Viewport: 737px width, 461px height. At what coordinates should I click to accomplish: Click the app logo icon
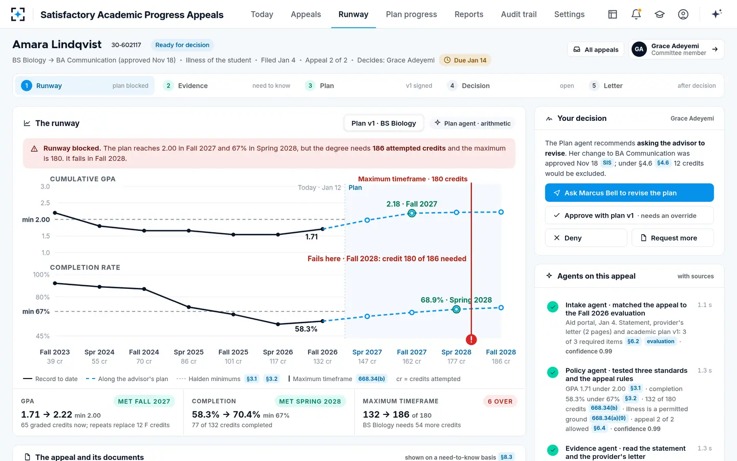18,14
